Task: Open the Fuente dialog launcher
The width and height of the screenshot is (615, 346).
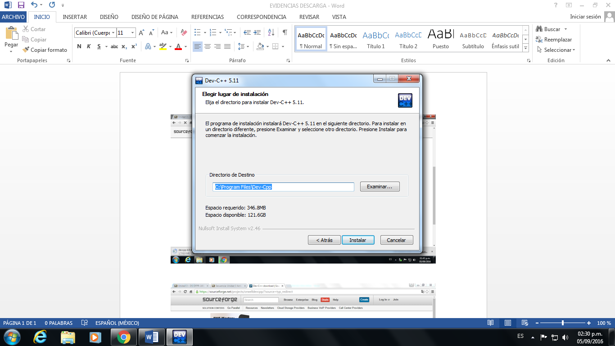Action: (186, 60)
